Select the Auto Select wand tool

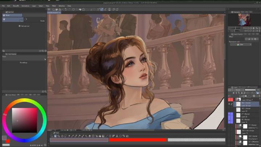69,136
